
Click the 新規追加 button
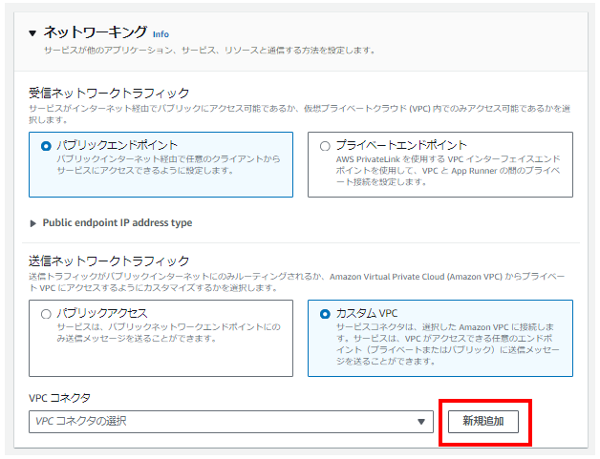[x=482, y=422]
